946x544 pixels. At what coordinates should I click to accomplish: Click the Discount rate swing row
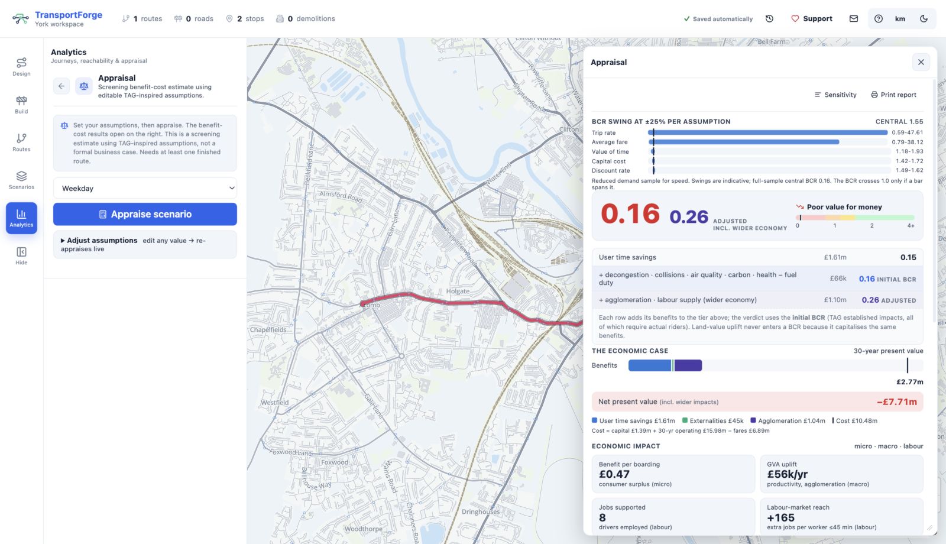pos(757,170)
